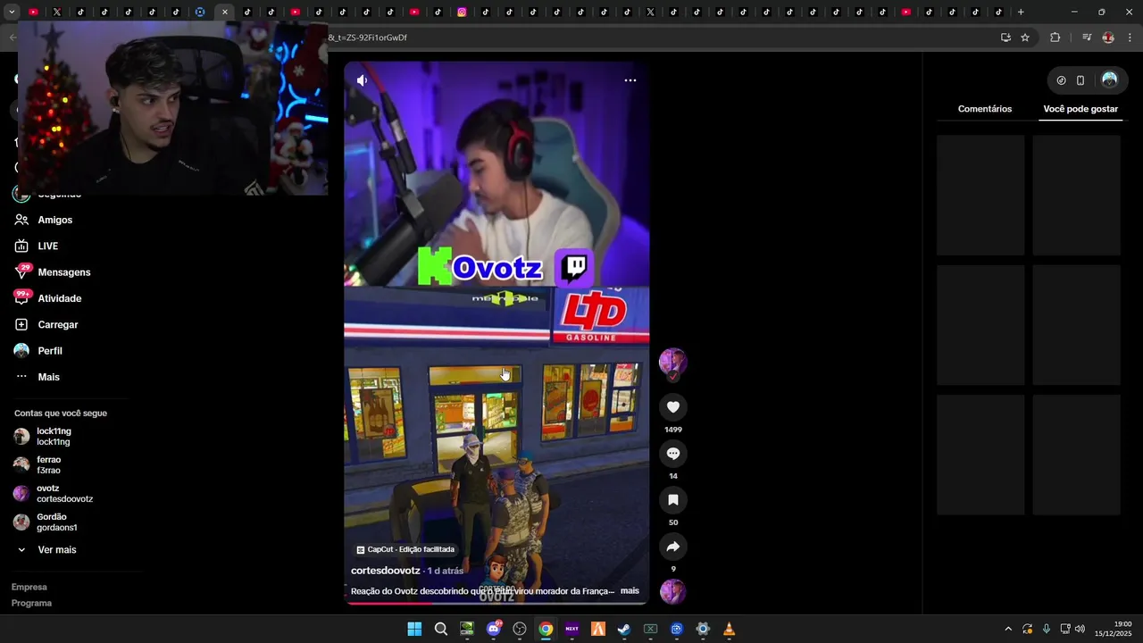Switch to the Comentários tab

coord(985,109)
